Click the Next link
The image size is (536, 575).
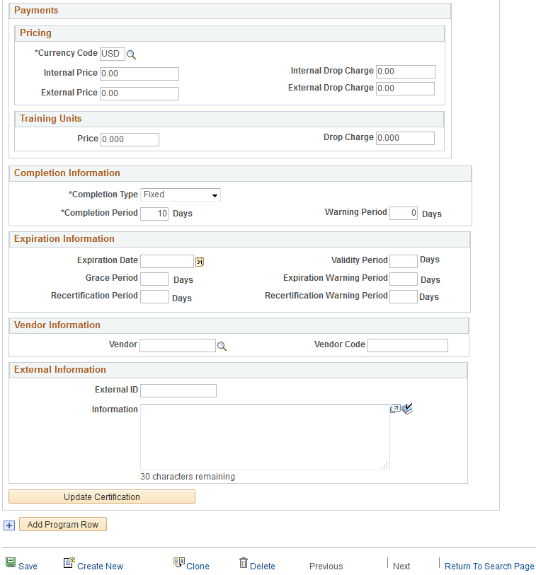coord(401,567)
